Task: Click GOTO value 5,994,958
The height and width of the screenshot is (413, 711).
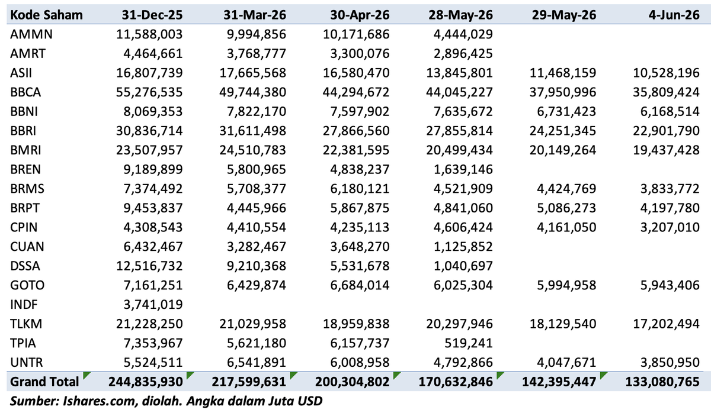Action: [x=568, y=285]
